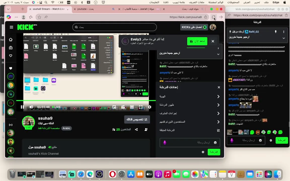290x181 pixels.
Task: Open Edge three-dot settings menu
Action: pos(16,17)
